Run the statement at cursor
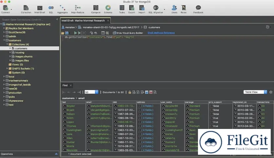The image size is (274, 158). 80,33
